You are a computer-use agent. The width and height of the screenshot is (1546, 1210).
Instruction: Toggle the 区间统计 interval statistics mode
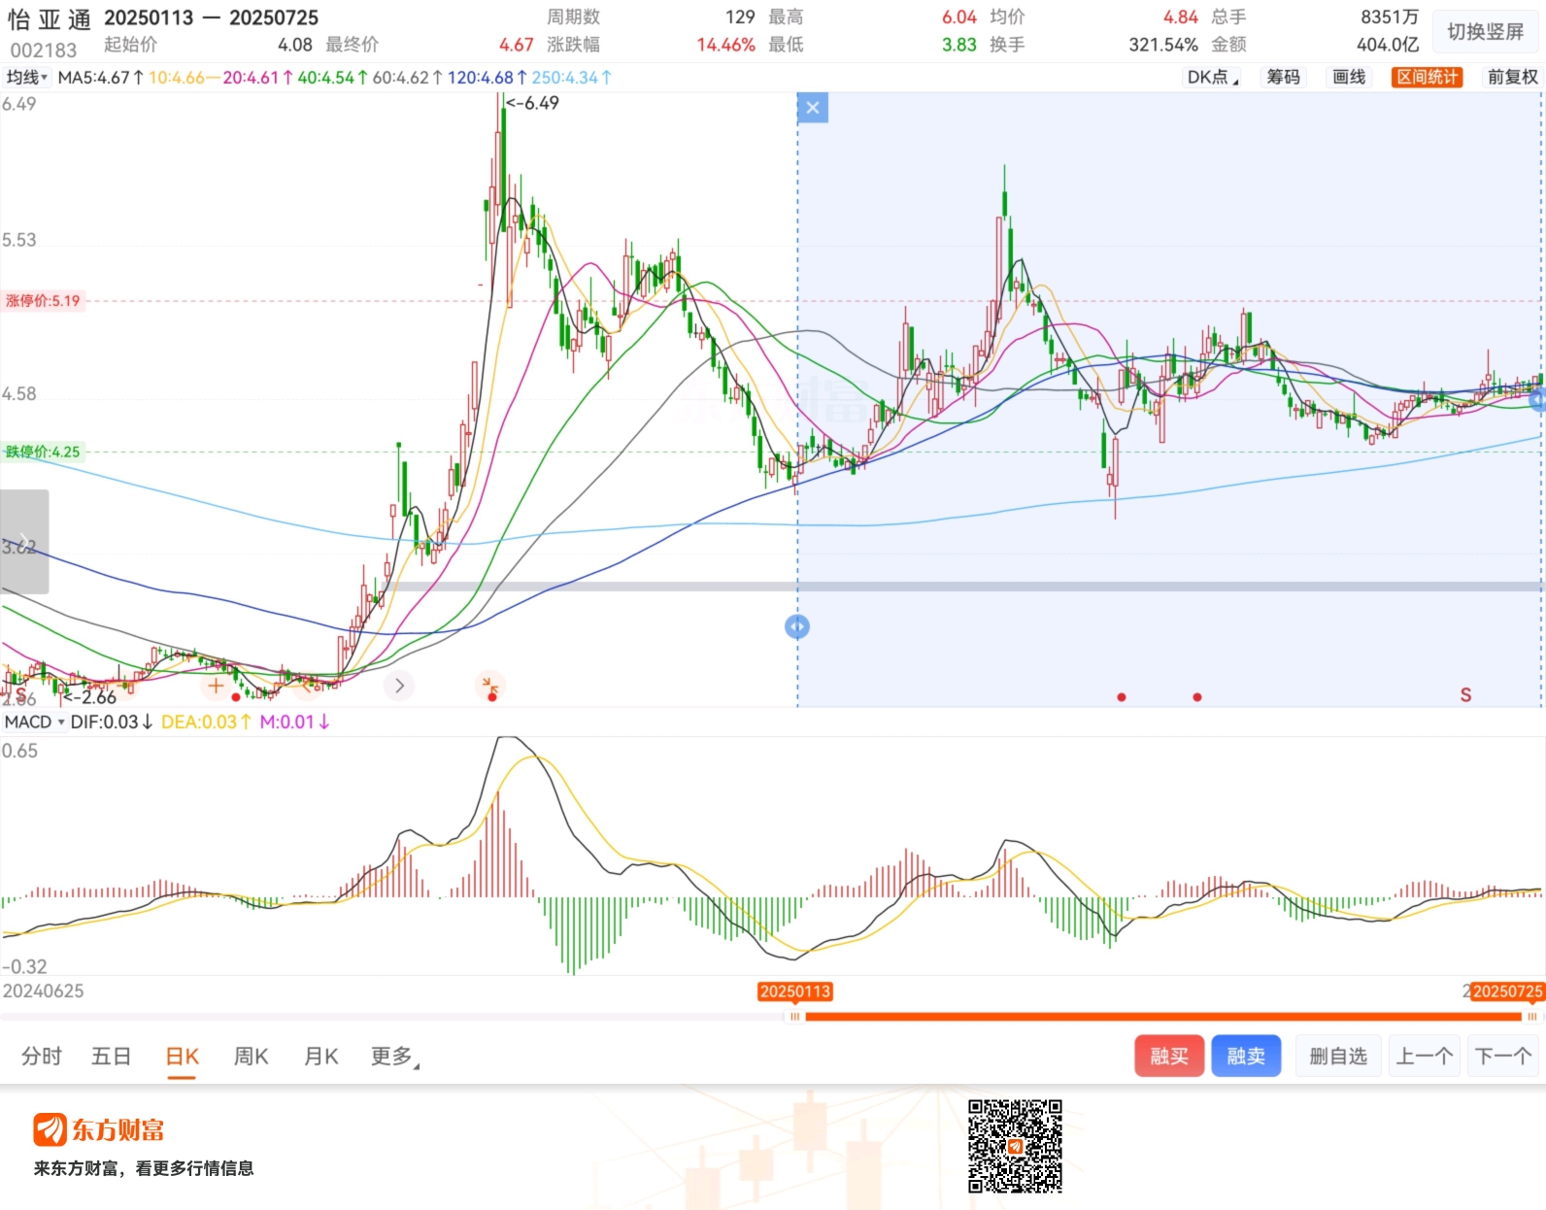pyautogui.click(x=1428, y=77)
